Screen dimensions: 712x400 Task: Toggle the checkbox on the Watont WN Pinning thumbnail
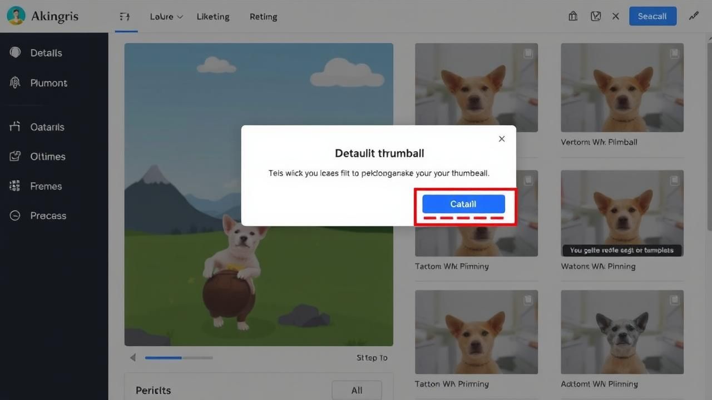674,180
